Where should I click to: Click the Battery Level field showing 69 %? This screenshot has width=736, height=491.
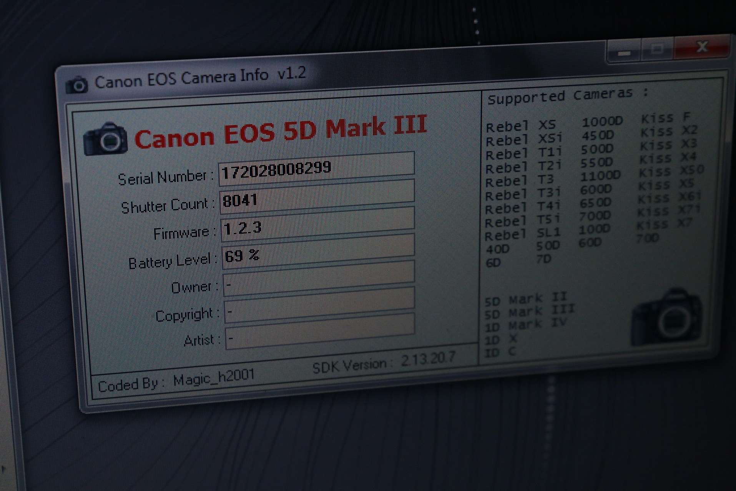[x=319, y=251]
